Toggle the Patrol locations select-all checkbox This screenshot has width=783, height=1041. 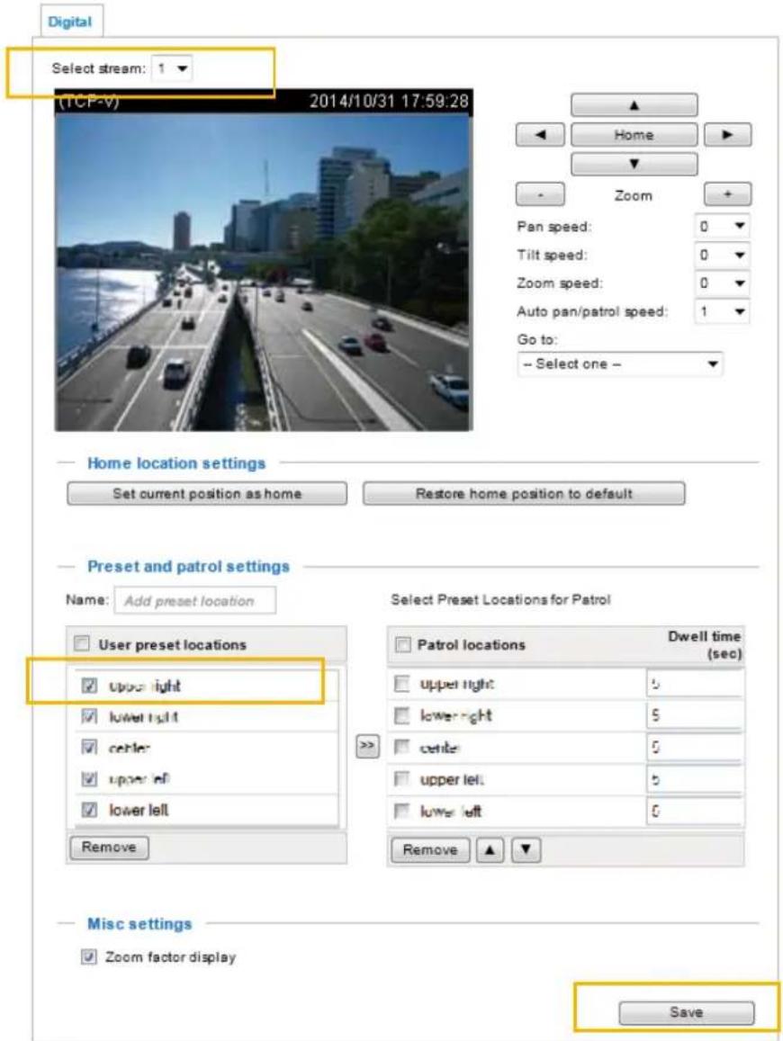[x=402, y=644]
